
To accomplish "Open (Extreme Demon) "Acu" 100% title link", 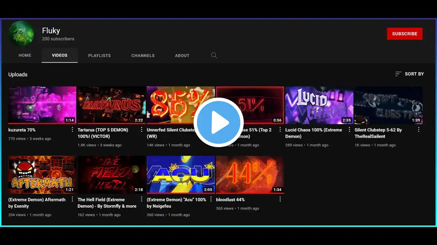I will [177, 203].
